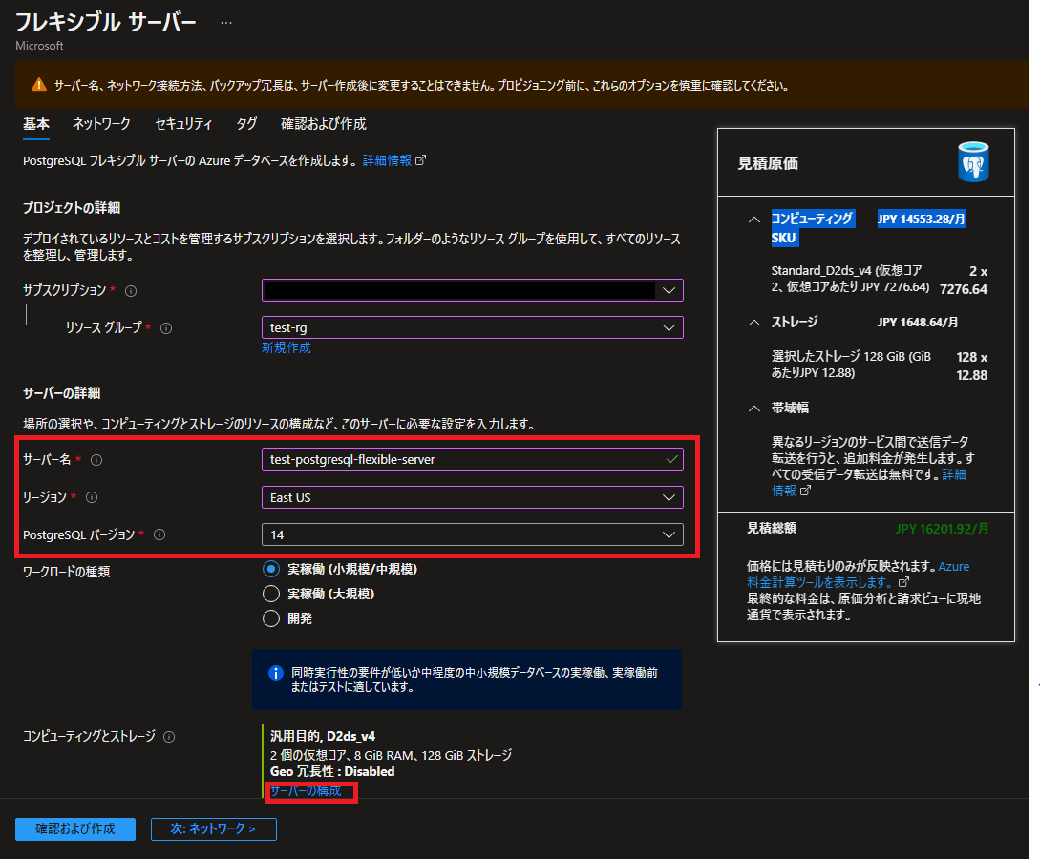Switch to the ネットワーク tab

(x=101, y=124)
